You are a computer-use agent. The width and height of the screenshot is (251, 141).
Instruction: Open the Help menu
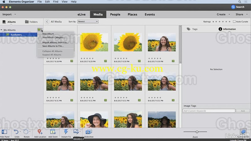pos(74,2)
